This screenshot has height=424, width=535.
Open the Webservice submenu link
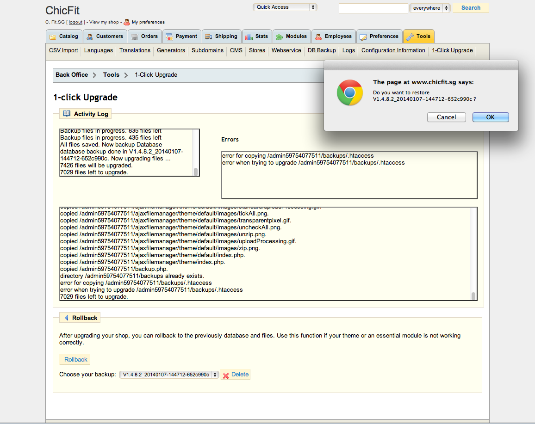pos(286,50)
